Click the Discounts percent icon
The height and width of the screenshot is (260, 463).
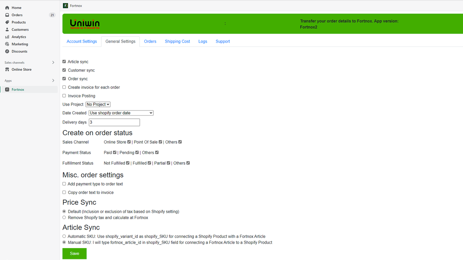pos(7,51)
